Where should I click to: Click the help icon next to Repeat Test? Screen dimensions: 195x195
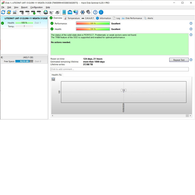pos(191,60)
